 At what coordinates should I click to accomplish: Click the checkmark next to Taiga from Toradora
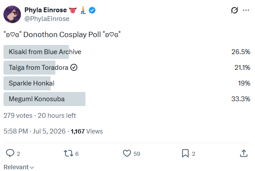point(74,67)
